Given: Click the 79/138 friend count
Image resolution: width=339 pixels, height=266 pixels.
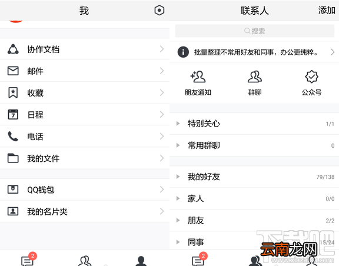Looking at the screenshot, I should coord(325,177).
